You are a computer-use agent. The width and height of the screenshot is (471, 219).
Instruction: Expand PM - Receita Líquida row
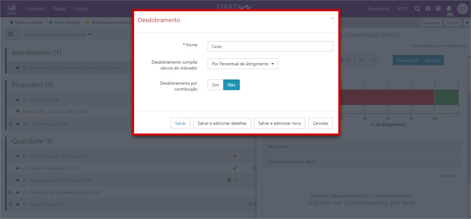10,124
